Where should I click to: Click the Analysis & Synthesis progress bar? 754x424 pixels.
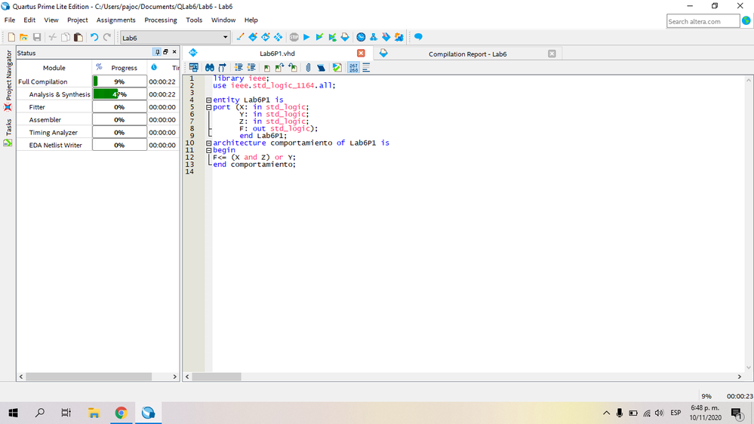coord(119,94)
